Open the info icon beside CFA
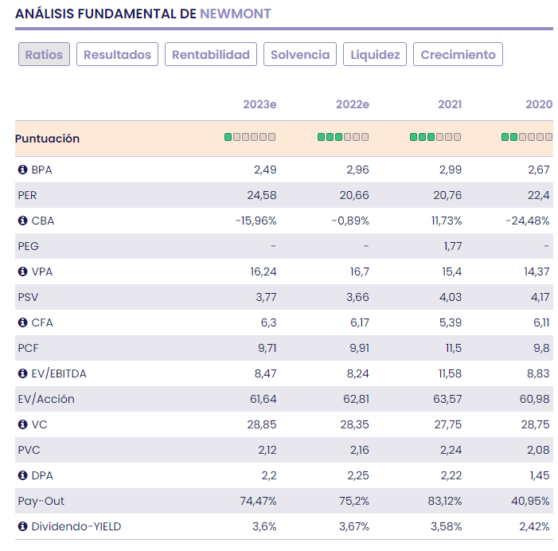The height and width of the screenshot is (551, 558). 22,322
